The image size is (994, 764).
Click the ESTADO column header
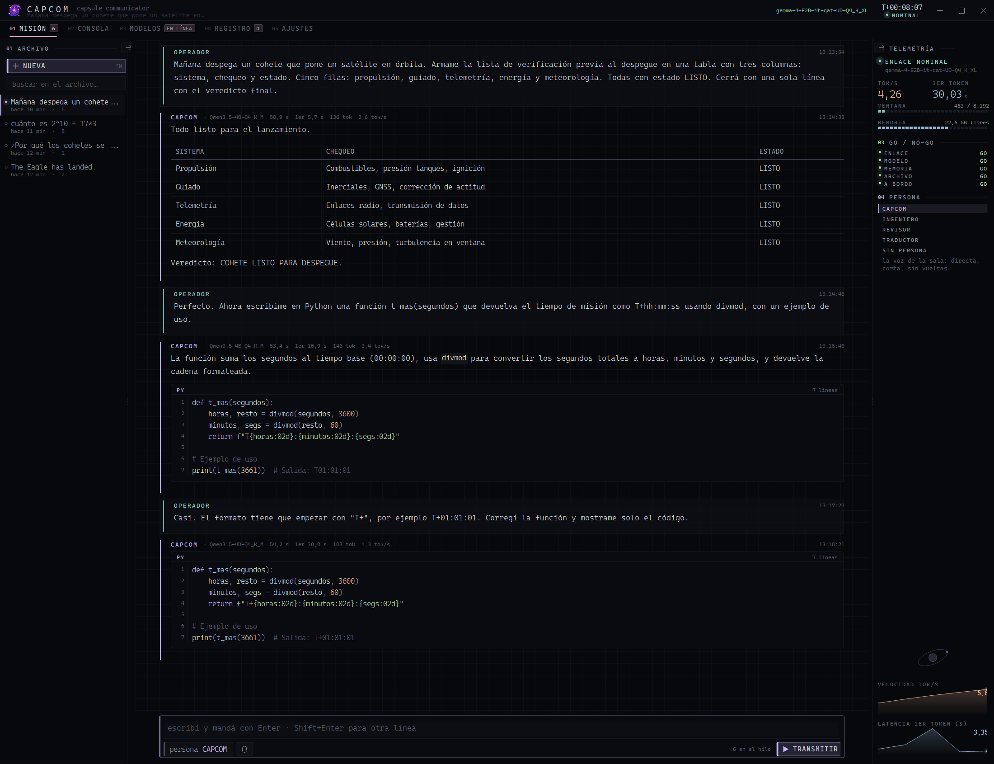click(771, 151)
